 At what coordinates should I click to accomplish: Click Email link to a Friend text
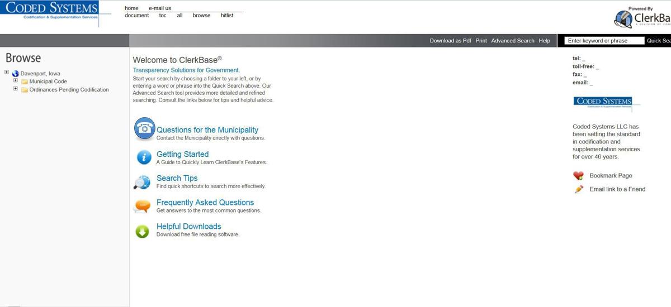[617, 189]
